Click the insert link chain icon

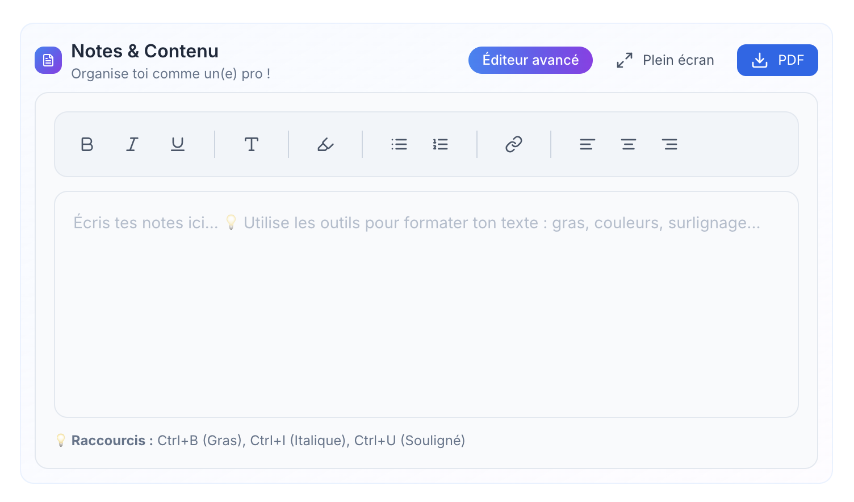coord(514,144)
